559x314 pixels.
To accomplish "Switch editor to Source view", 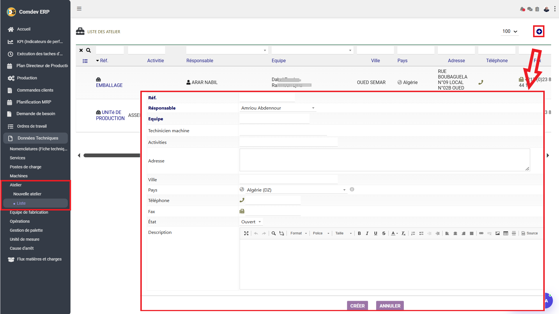I will 530,233.
